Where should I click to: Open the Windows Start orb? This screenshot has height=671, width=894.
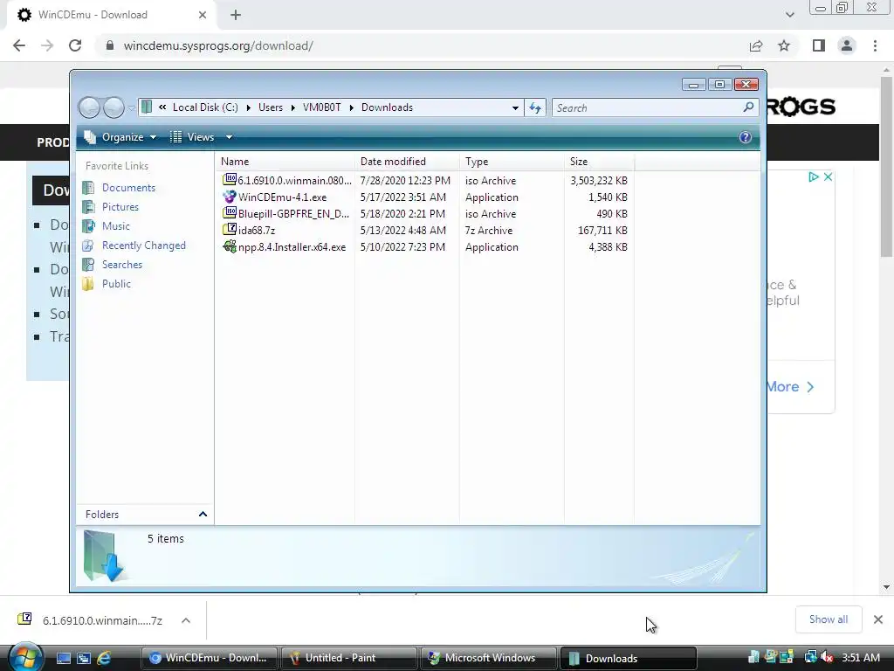25,657
